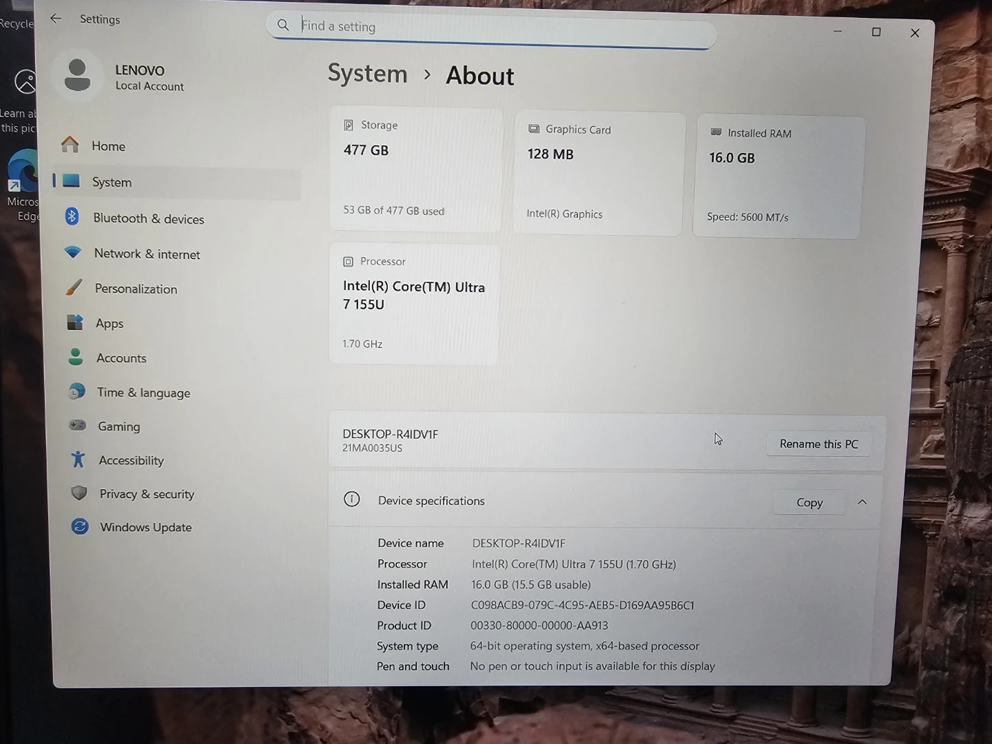Click the Accessibility figure icon
This screenshot has width=992, height=744.
(78, 459)
